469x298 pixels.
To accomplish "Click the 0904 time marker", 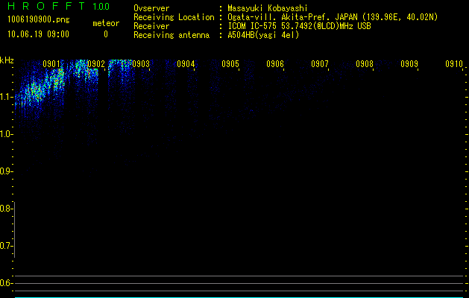I will 186,64.
